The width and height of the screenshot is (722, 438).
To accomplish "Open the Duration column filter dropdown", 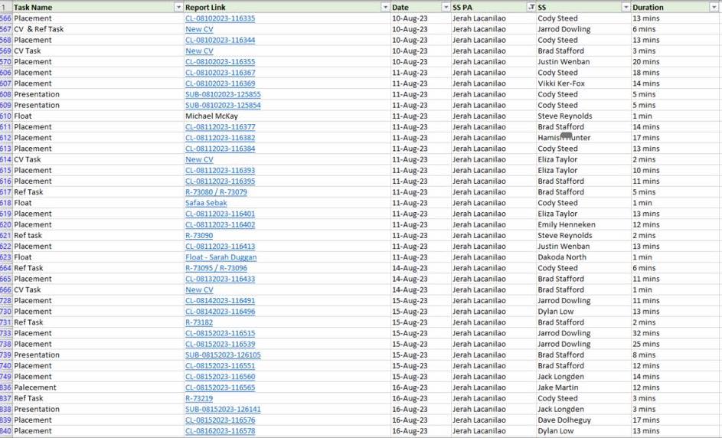I will [714, 8].
